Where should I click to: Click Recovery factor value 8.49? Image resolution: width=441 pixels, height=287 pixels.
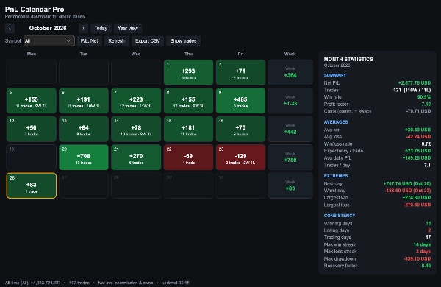(x=426, y=266)
